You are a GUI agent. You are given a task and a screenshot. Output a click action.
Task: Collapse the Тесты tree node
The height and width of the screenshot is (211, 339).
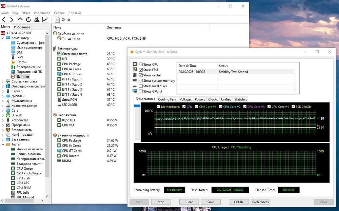tap(3, 145)
